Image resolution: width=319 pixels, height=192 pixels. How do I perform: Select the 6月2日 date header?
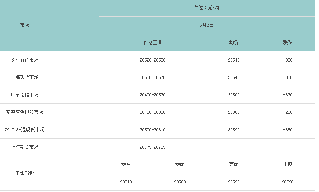206,25
